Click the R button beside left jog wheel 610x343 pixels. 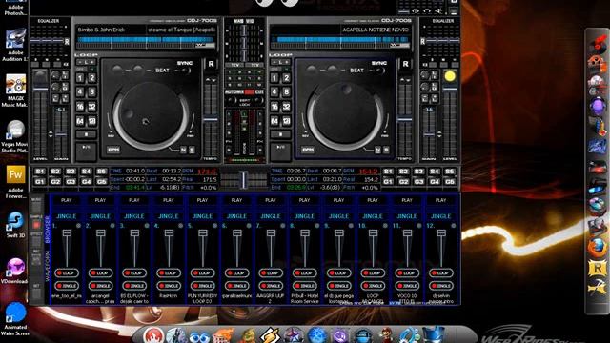pyautogui.click(x=211, y=64)
